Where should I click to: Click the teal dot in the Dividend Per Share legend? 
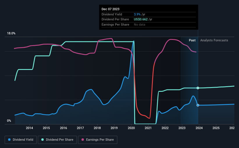43,140
